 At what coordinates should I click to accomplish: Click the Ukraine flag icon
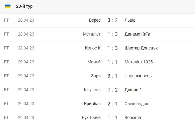8,6
